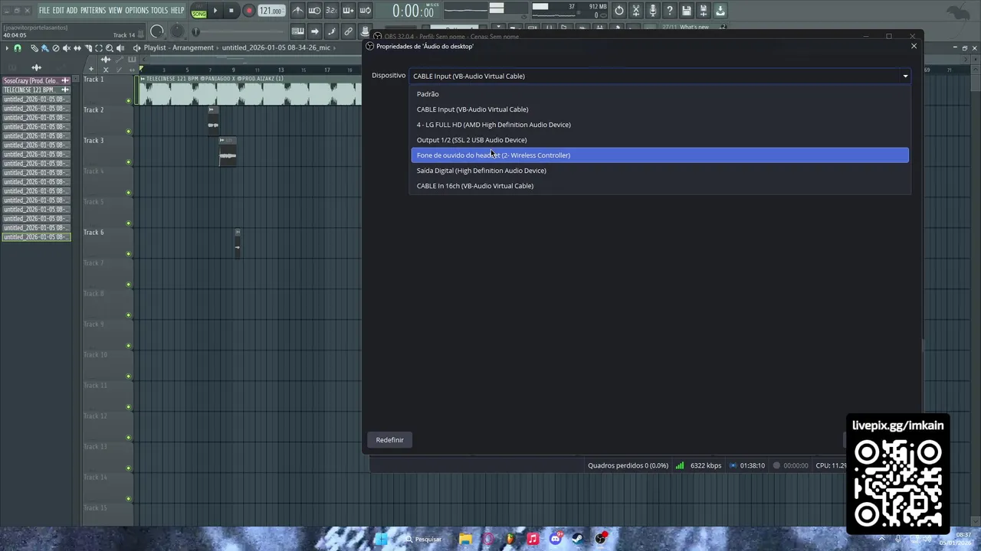Open the ADD menu
The height and width of the screenshot is (551, 981).
(72, 11)
